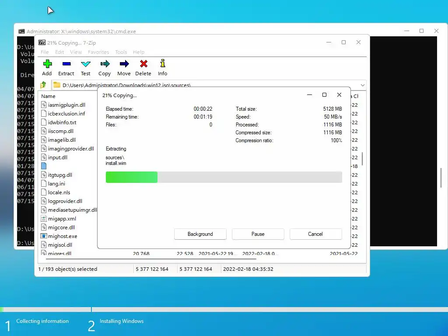Click the 'Installing Windows' step label
The height and width of the screenshot is (336, 448).
pyautogui.click(x=122, y=321)
